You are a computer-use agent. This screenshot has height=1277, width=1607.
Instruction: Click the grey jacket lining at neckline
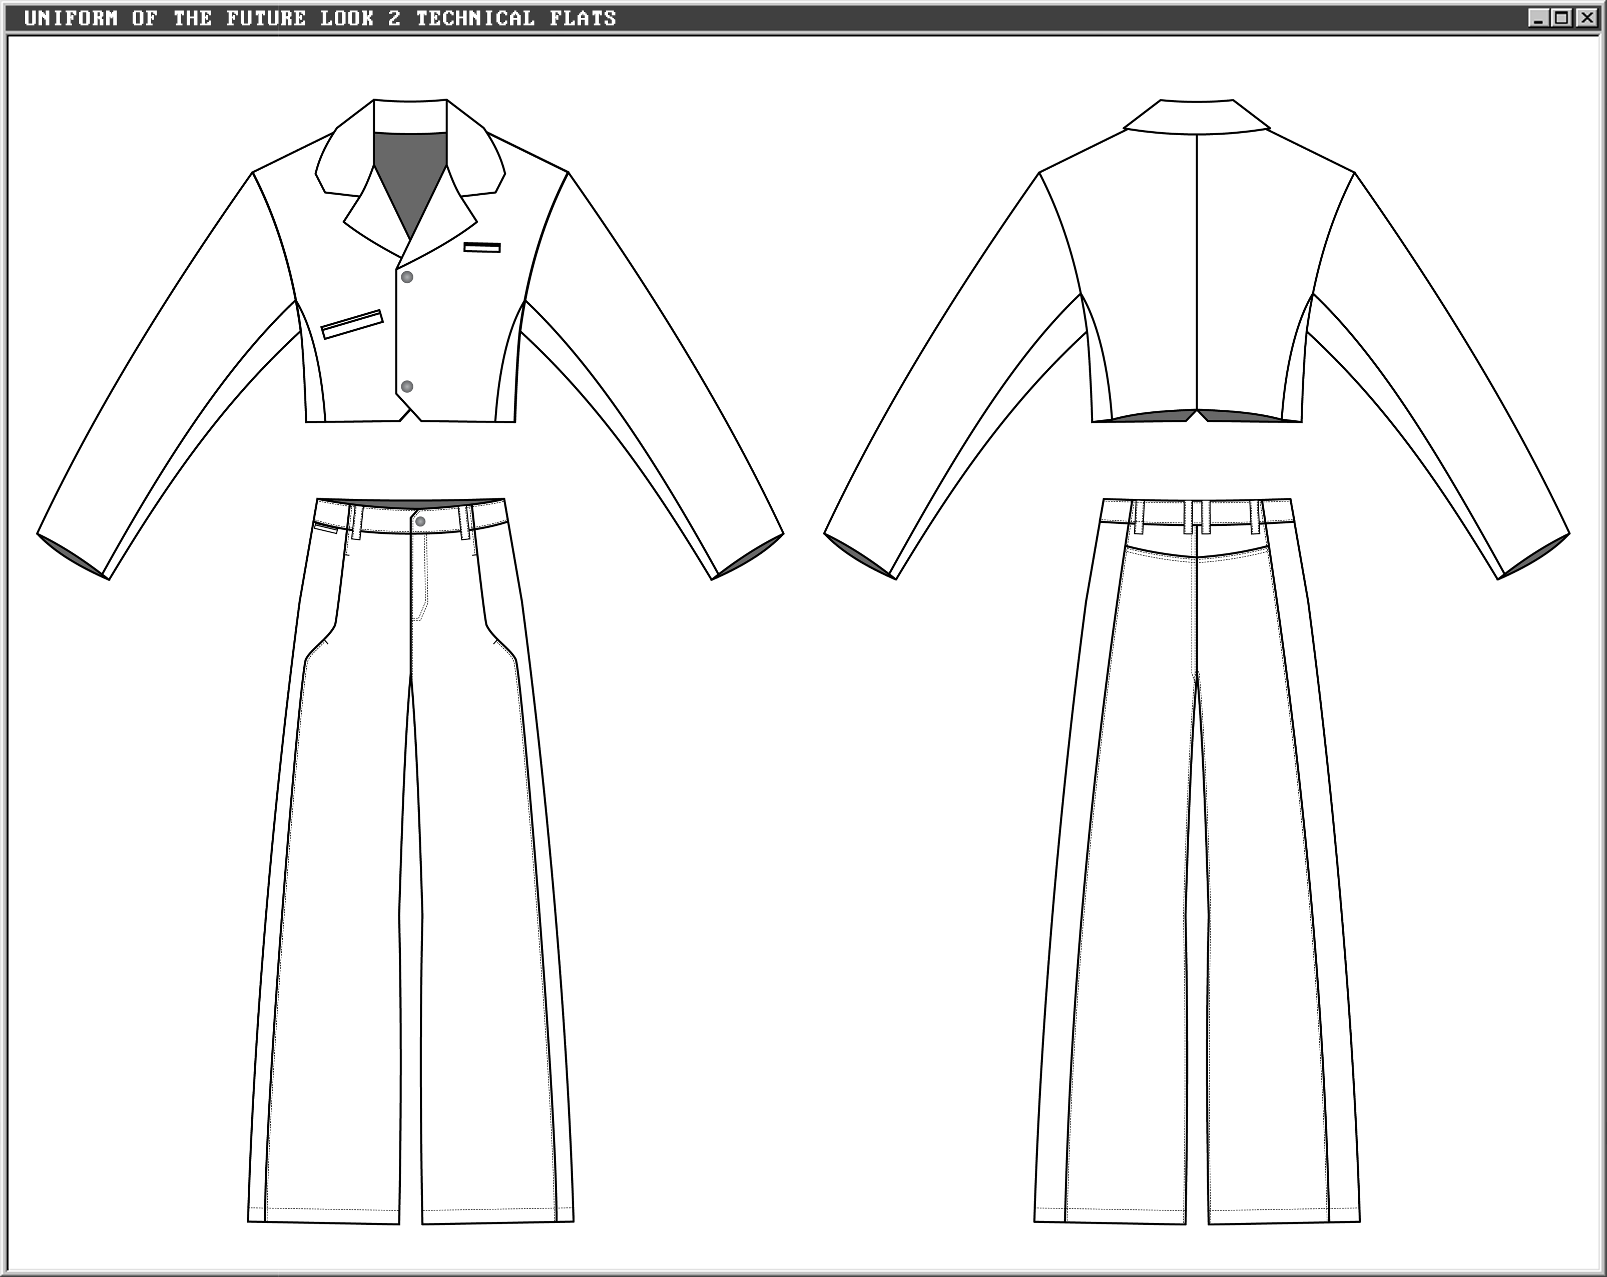tap(410, 171)
